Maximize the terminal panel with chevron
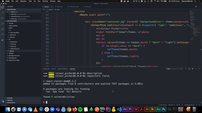 point(196,69)
